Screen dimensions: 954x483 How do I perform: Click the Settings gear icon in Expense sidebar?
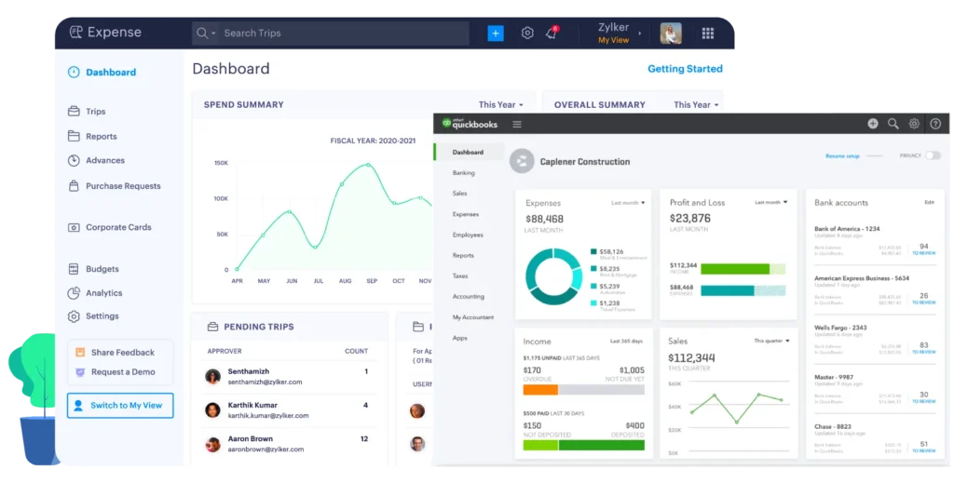74,316
